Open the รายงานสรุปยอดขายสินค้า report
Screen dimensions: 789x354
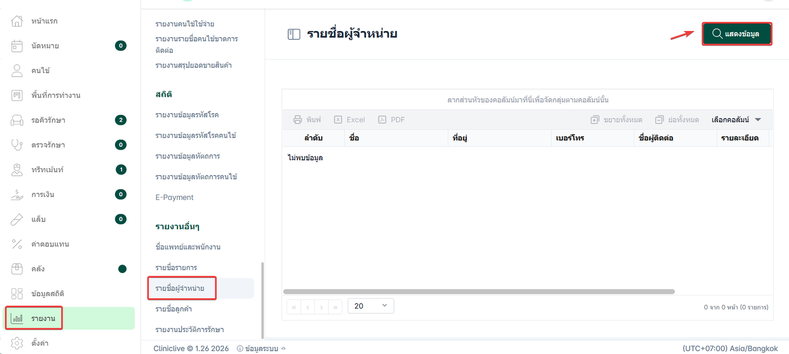(x=194, y=65)
